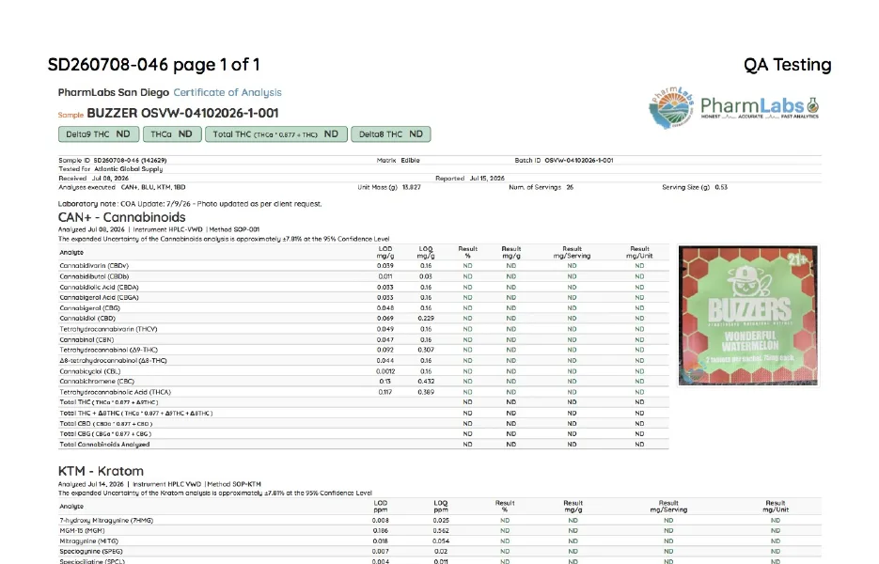Click the Num. of Servings value 26
The width and height of the screenshot is (879, 564).
570,187
